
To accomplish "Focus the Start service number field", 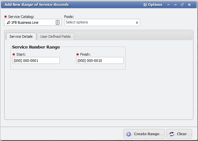I will pos(36,61).
